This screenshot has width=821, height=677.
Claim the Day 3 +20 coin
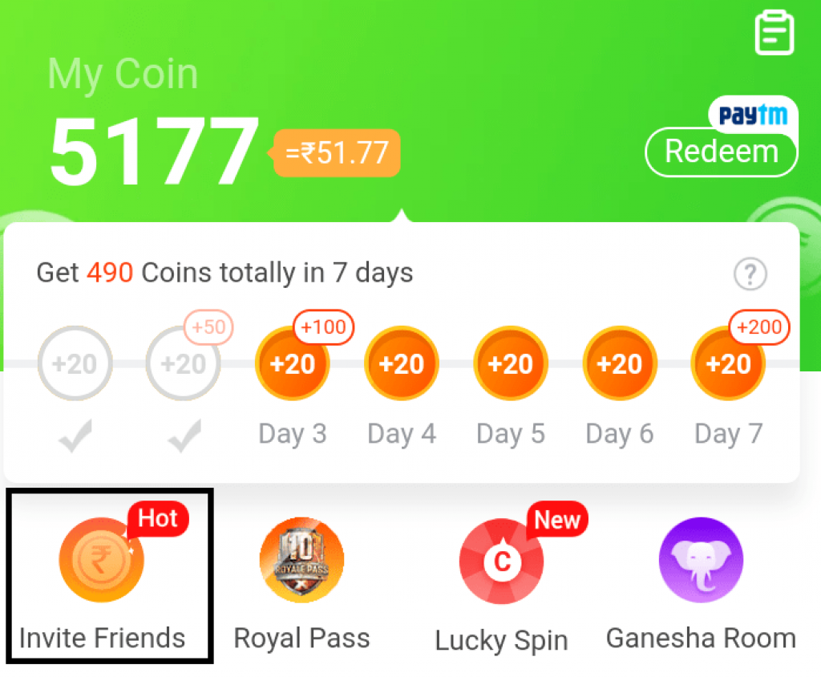coord(292,363)
